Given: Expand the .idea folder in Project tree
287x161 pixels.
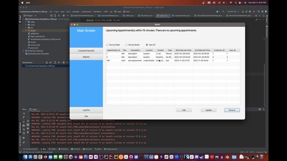Looking at the screenshot, I should coord(26,22).
